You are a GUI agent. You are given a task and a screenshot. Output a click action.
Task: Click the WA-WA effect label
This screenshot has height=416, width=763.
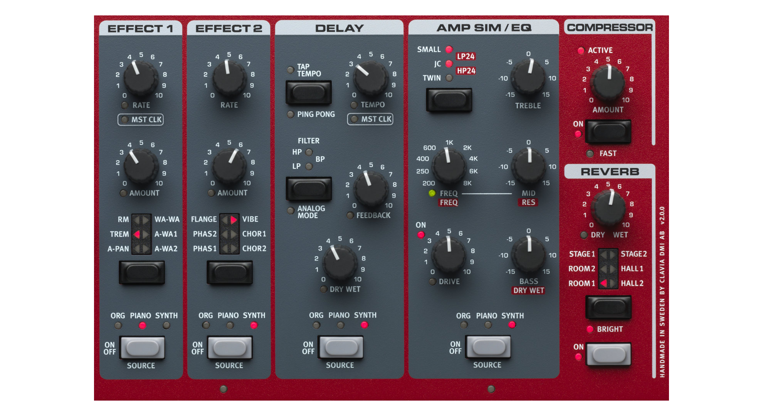167,220
